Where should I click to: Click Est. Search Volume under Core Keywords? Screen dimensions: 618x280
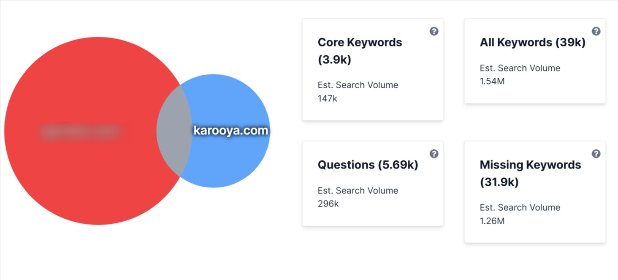tap(358, 85)
